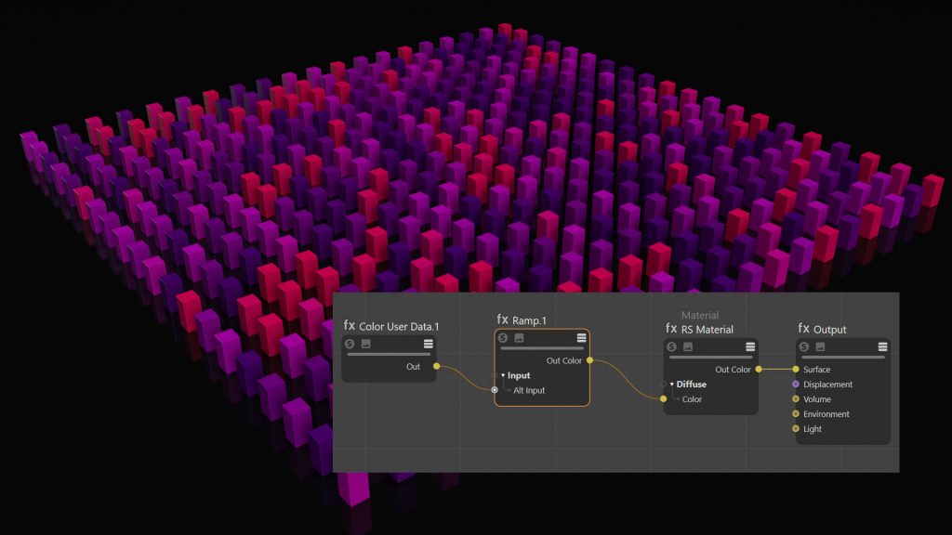Collapse the Diffuse group on RS Material node

pos(672,384)
